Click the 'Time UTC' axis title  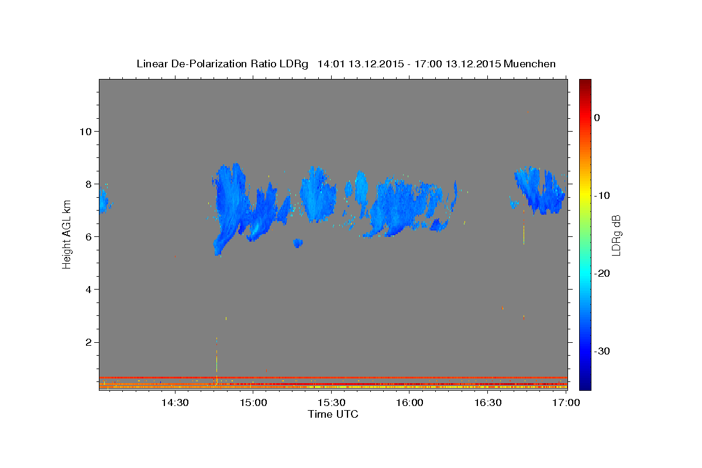[333, 414]
